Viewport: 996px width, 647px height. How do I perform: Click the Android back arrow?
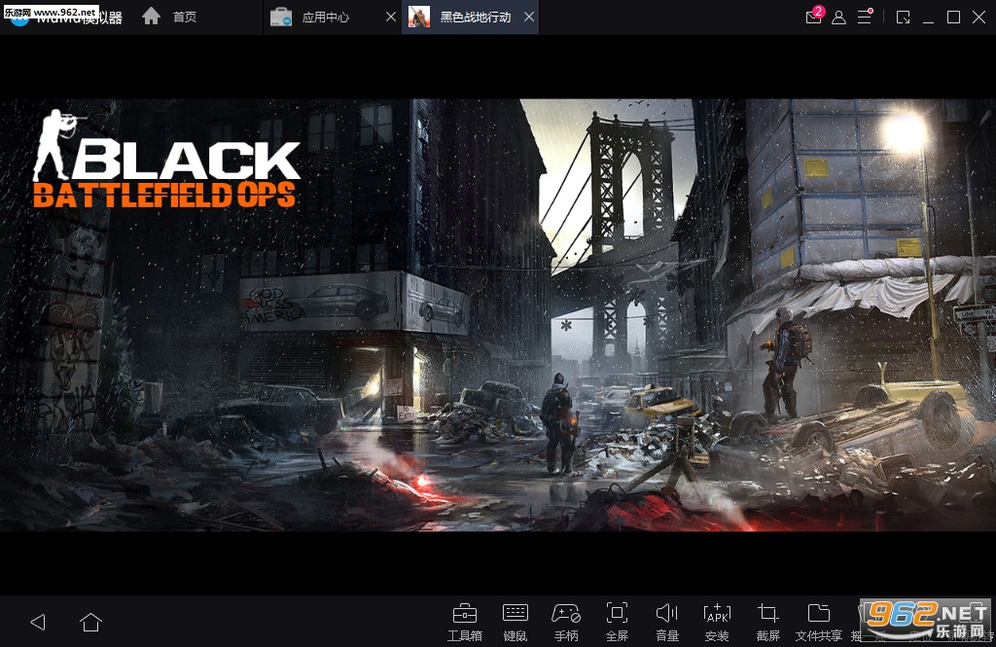pyautogui.click(x=38, y=622)
